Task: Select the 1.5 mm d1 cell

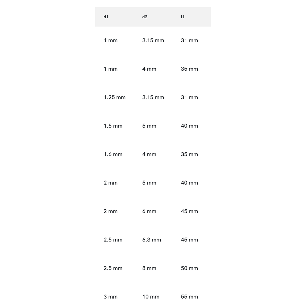Action: tap(113, 126)
